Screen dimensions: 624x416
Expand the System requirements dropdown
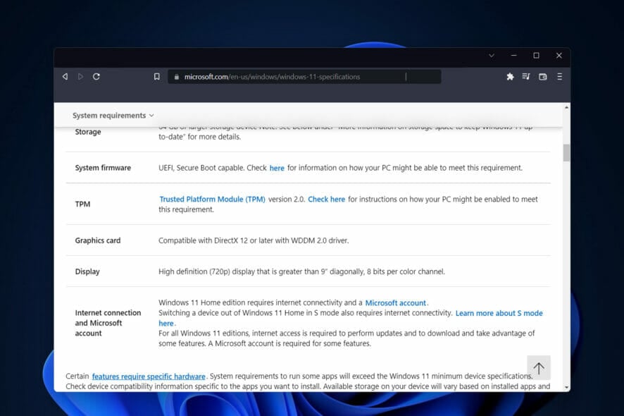(x=113, y=115)
